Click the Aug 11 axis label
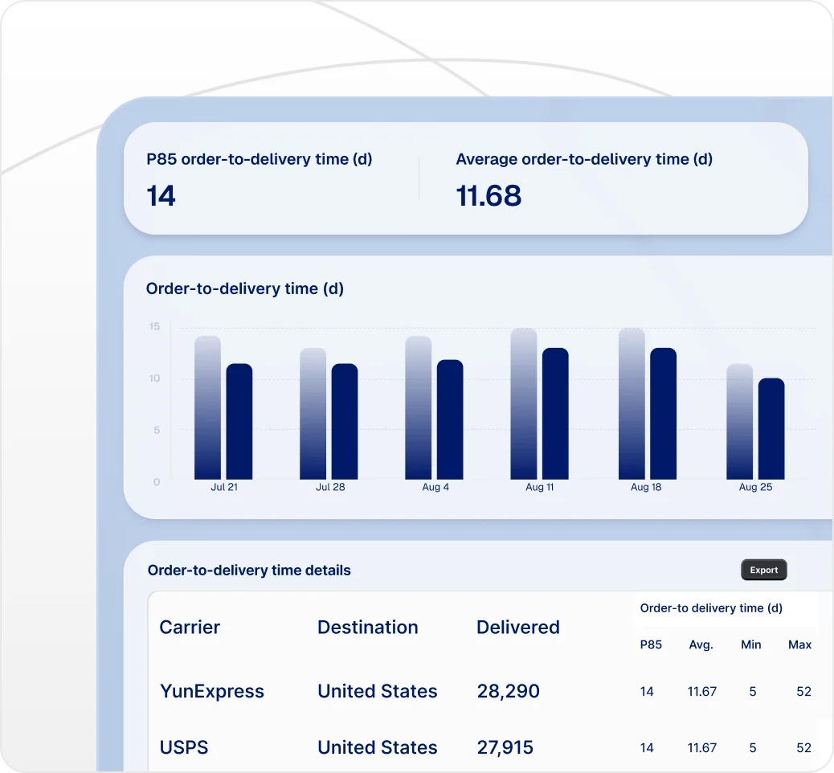834x773 pixels. pyautogui.click(x=539, y=487)
